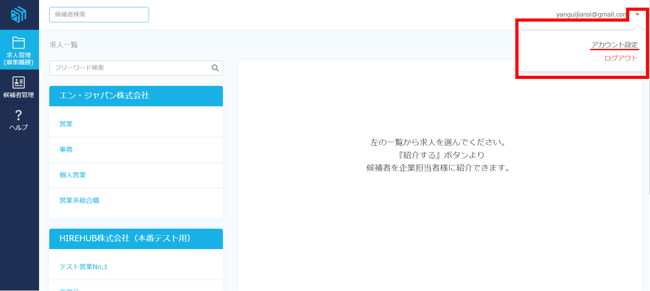Click the yanguijiansi@gmail.com account email

click(x=591, y=14)
